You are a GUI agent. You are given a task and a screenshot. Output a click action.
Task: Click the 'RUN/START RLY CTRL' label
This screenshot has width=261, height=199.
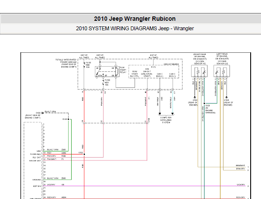(x=135, y=74)
